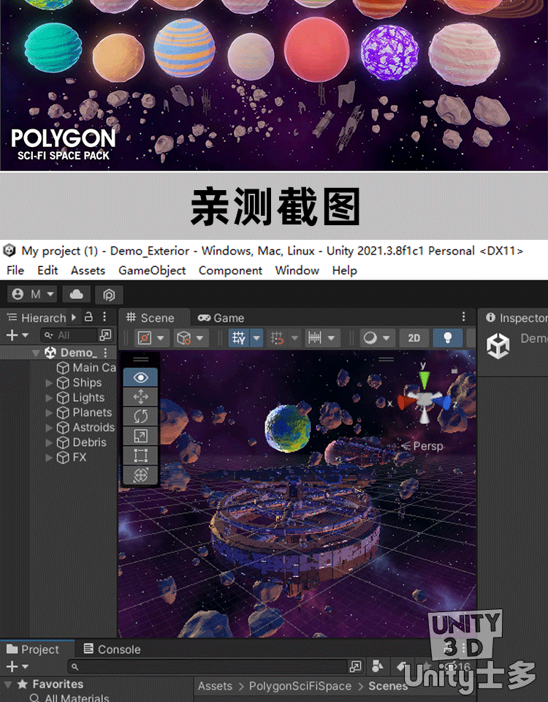Open the GameObject menu

pos(152,271)
